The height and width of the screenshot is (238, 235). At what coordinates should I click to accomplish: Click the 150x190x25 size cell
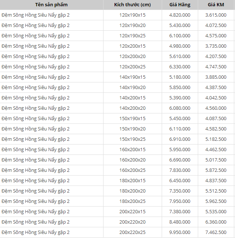click(x=132, y=139)
